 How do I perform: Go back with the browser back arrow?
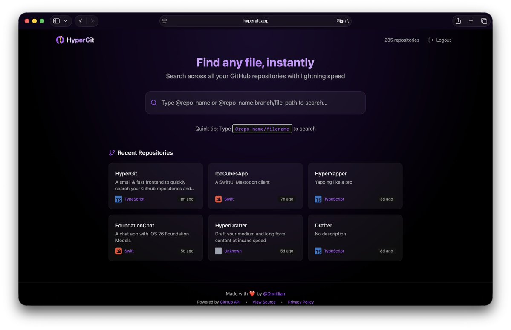coord(81,21)
